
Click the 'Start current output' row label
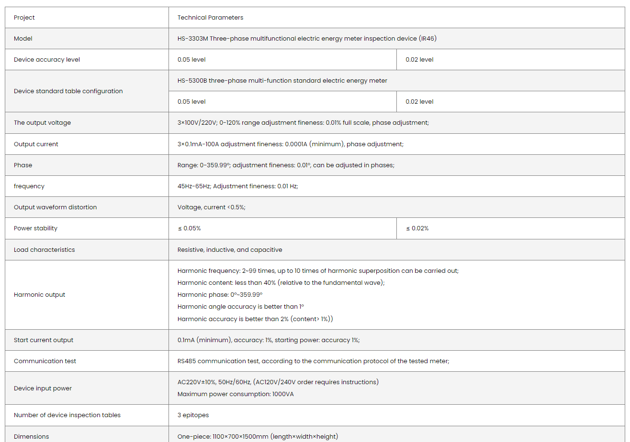(x=44, y=340)
